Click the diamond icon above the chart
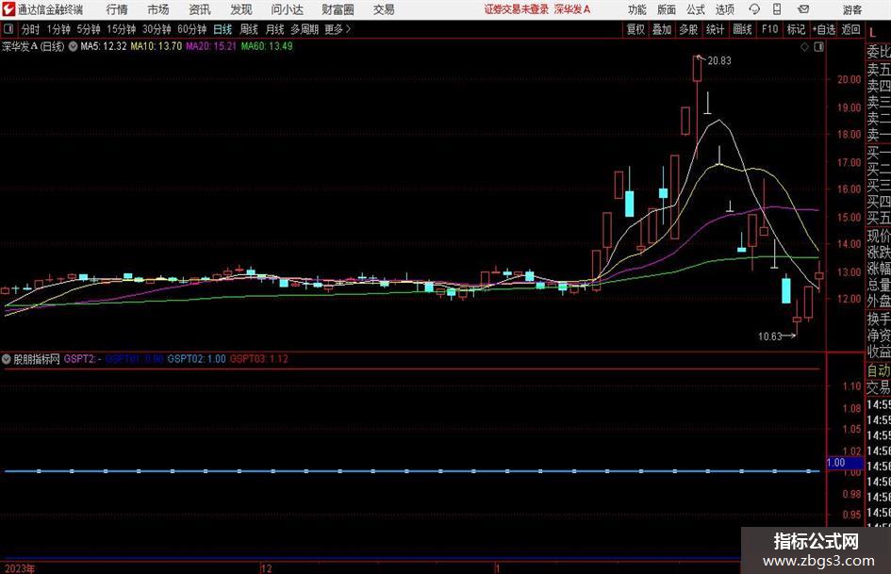This screenshot has width=891, height=574. click(804, 47)
